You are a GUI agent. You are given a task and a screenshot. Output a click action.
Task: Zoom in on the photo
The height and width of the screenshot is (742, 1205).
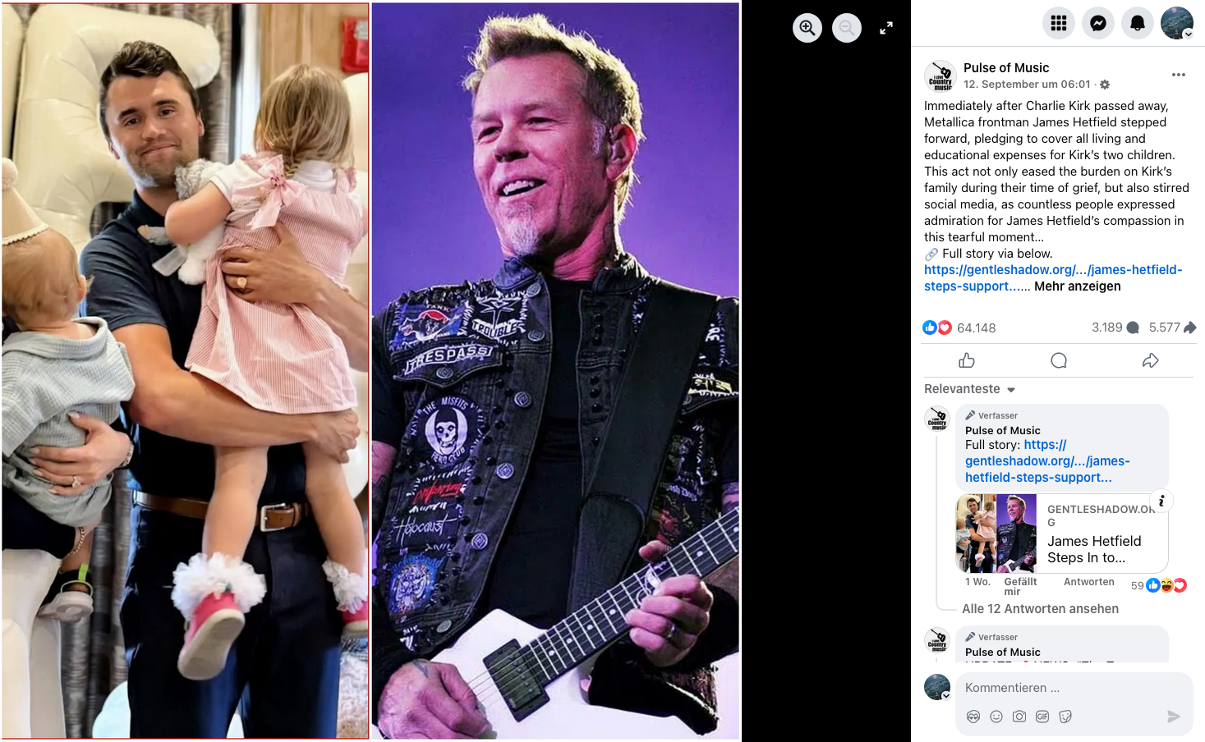[807, 28]
